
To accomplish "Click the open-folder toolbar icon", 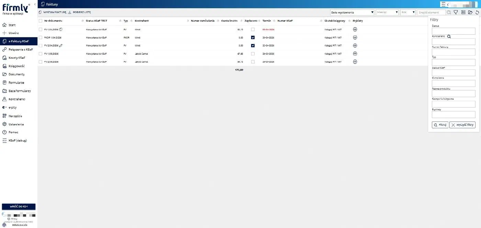I will [470, 12].
